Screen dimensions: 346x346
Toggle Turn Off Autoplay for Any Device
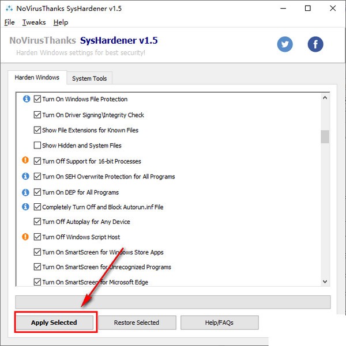[37, 222]
